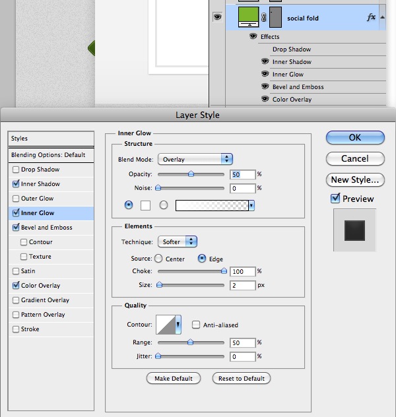Click the Choke slider handle
Screen dimensions: 396x417
(224, 271)
